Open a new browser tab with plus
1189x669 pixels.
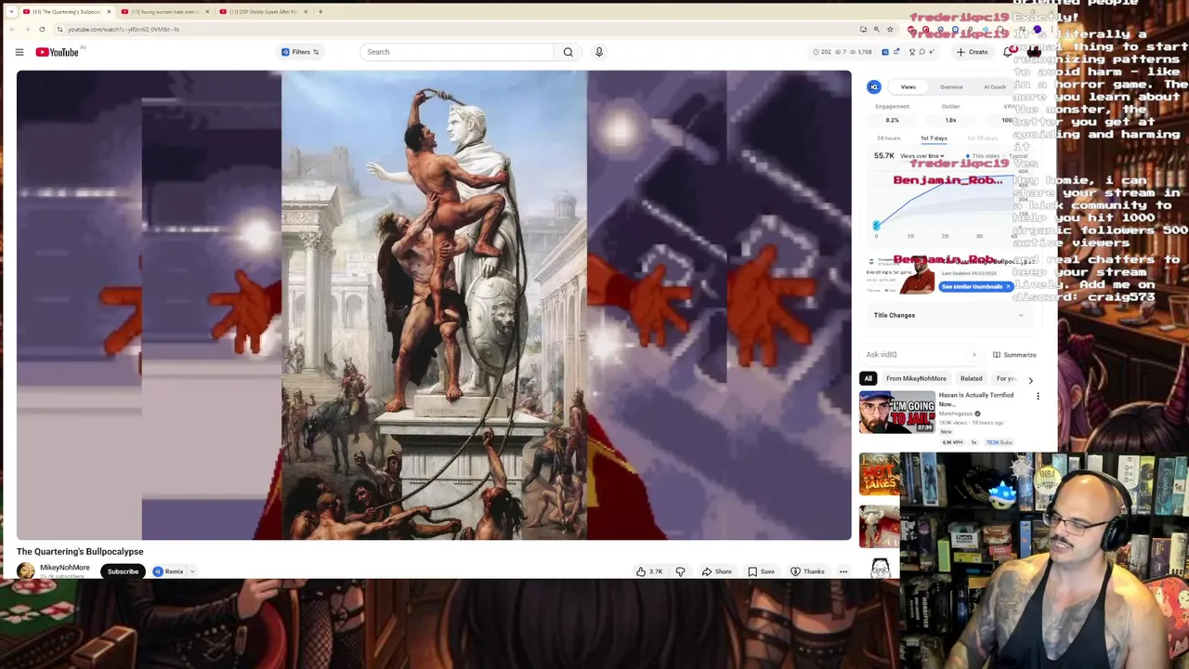click(320, 12)
